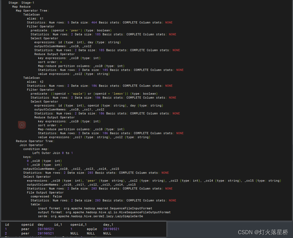The height and width of the screenshot is (238, 293).
Task: Click the NULL value under id_1 column
Action: click(74, 234)
